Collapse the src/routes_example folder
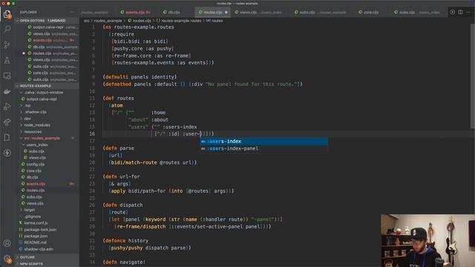475x267 pixels. click(x=42, y=139)
